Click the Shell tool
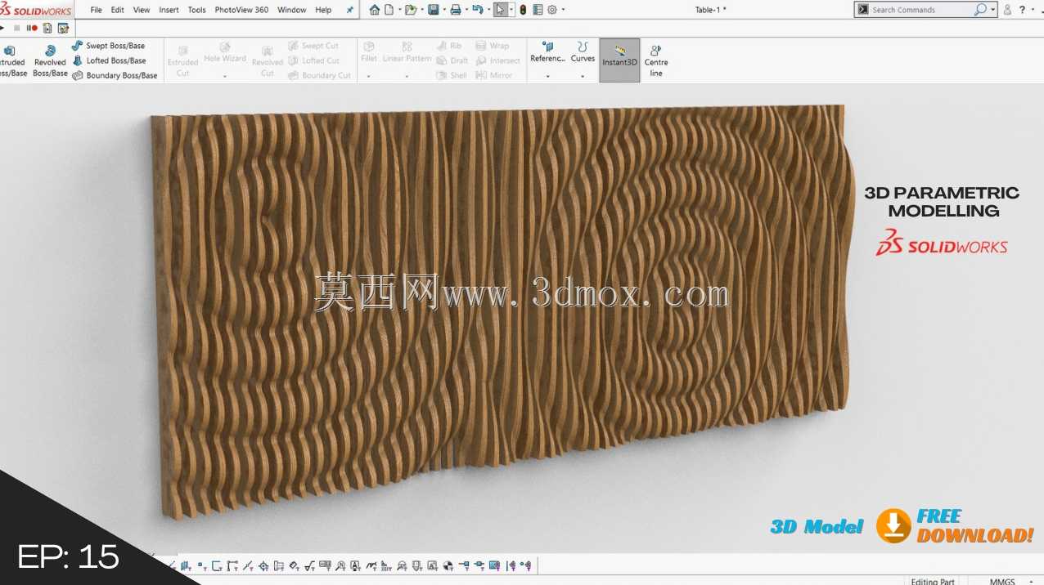 pyautogui.click(x=452, y=75)
